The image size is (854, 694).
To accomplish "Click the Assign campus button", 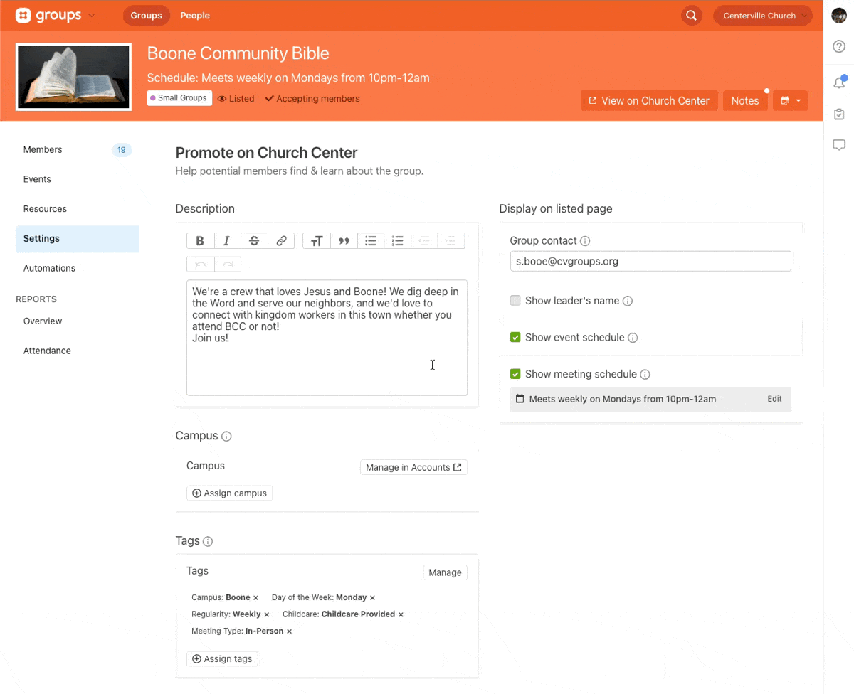I will (x=229, y=493).
